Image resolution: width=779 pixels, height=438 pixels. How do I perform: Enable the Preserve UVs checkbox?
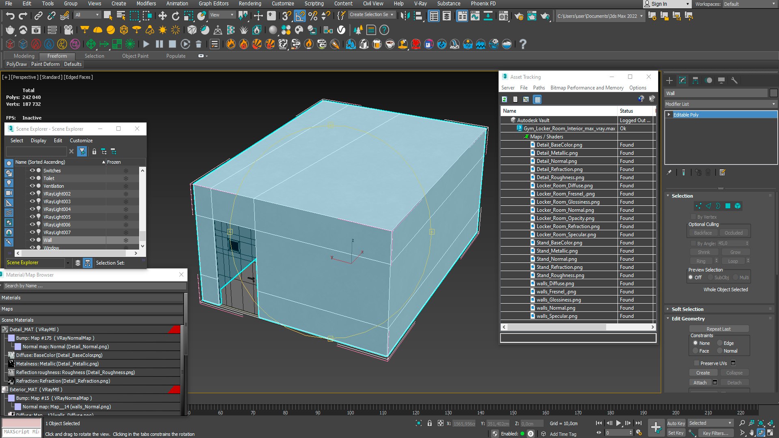[697, 363]
